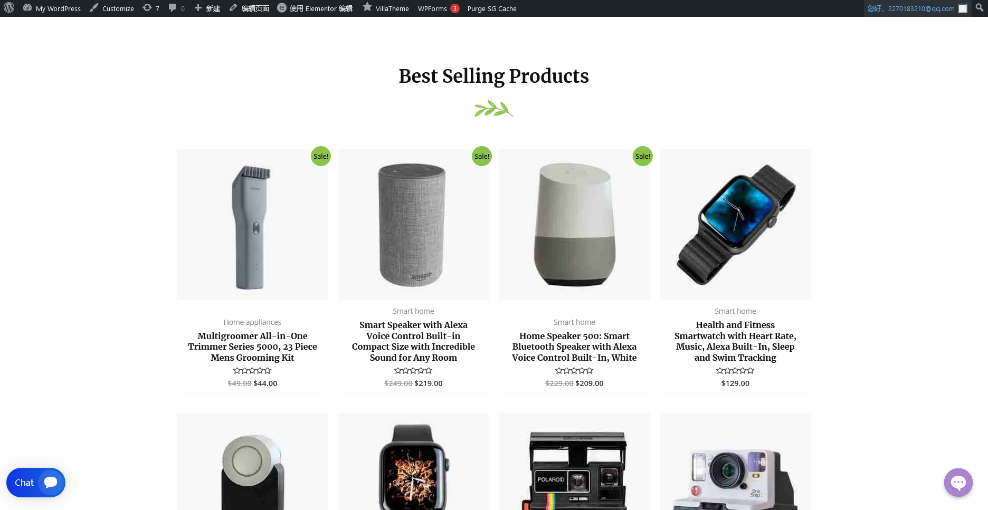Image resolution: width=988 pixels, height=510 pixels.
Task: Expand the My WordPress site menu
Action: pos(52,8)
